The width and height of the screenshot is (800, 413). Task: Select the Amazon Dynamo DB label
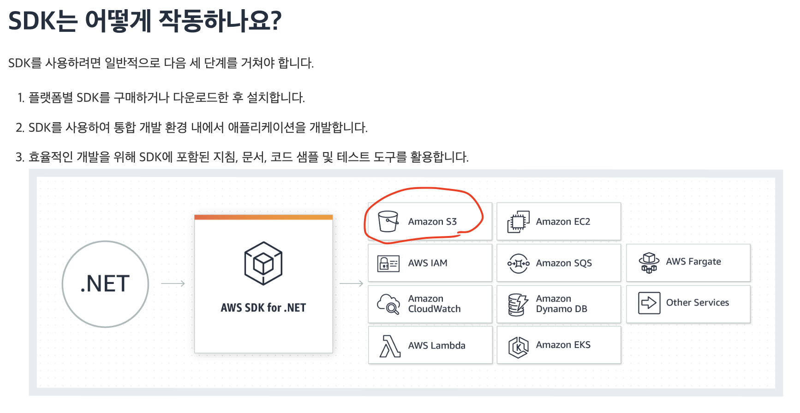click(x=561, y=304)
